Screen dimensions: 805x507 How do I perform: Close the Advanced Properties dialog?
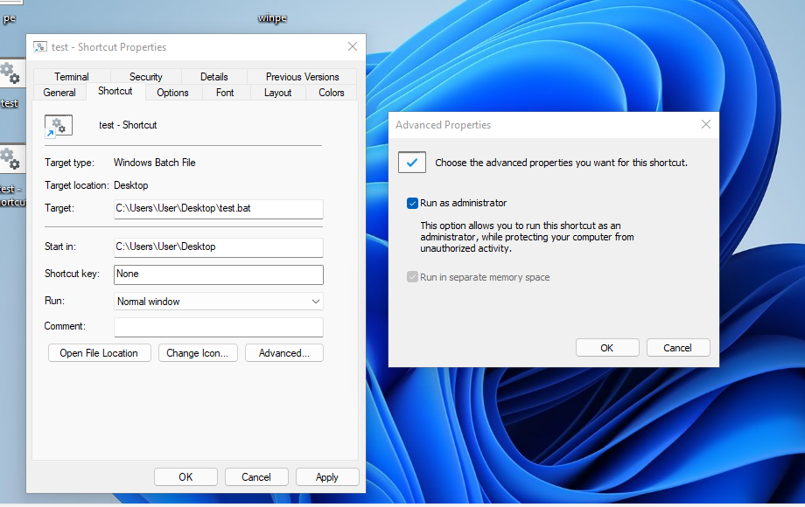706,125
